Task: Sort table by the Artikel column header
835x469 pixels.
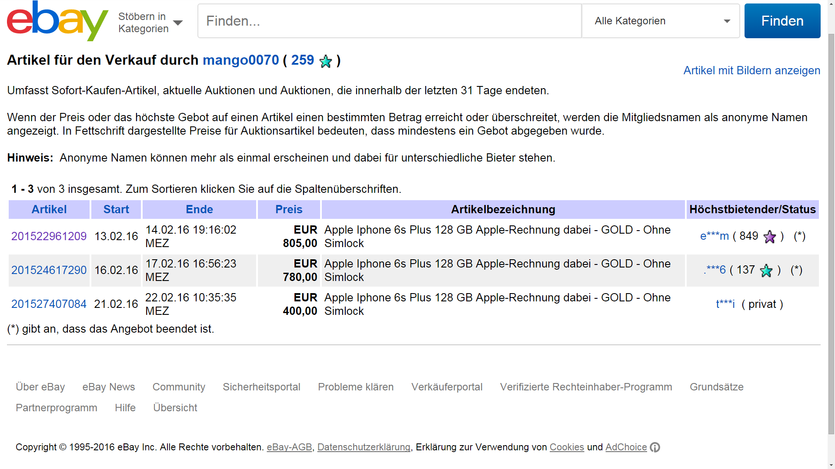Action: pos(49,209)
